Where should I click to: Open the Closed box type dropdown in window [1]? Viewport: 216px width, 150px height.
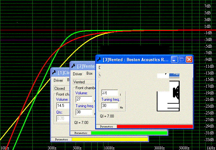pos(62,88)
